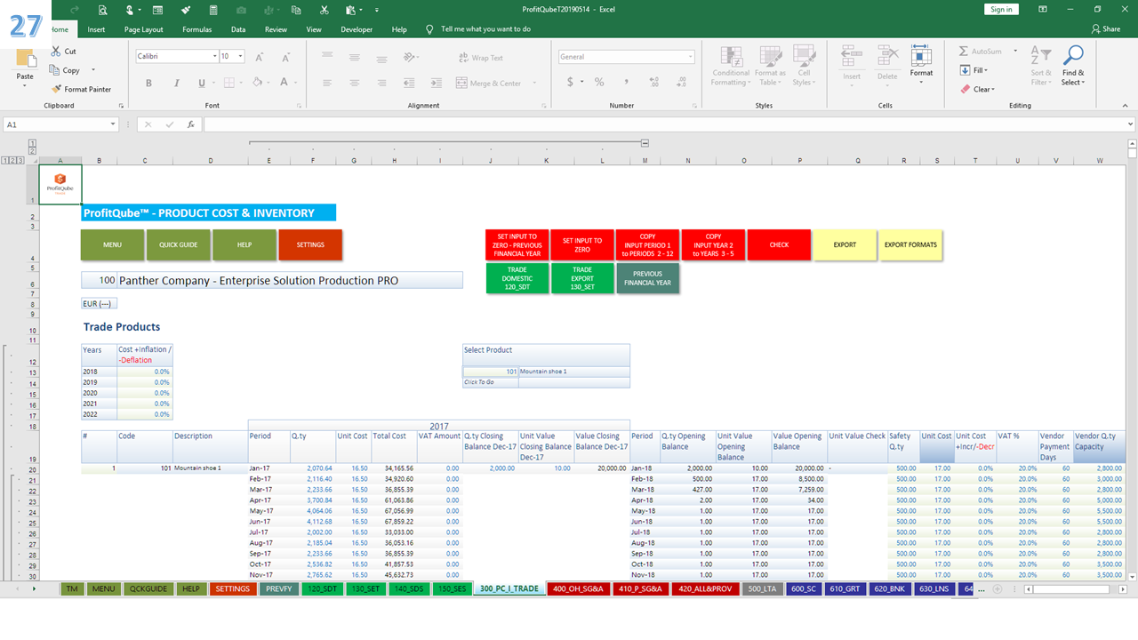Toggle Align Right
1138x640 pixels.
pyautogui.click(x=381, y=84)
